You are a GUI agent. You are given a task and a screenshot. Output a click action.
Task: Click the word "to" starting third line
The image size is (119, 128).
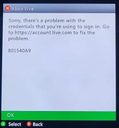pyautogui.click(x=11, y=33)
